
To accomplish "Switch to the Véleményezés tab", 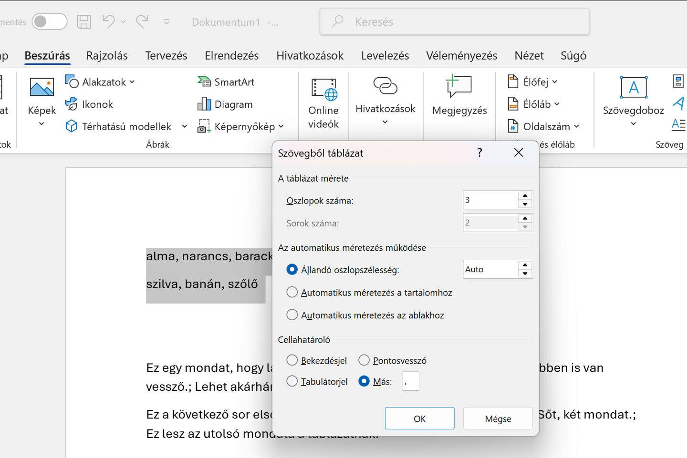I will 461,56.
